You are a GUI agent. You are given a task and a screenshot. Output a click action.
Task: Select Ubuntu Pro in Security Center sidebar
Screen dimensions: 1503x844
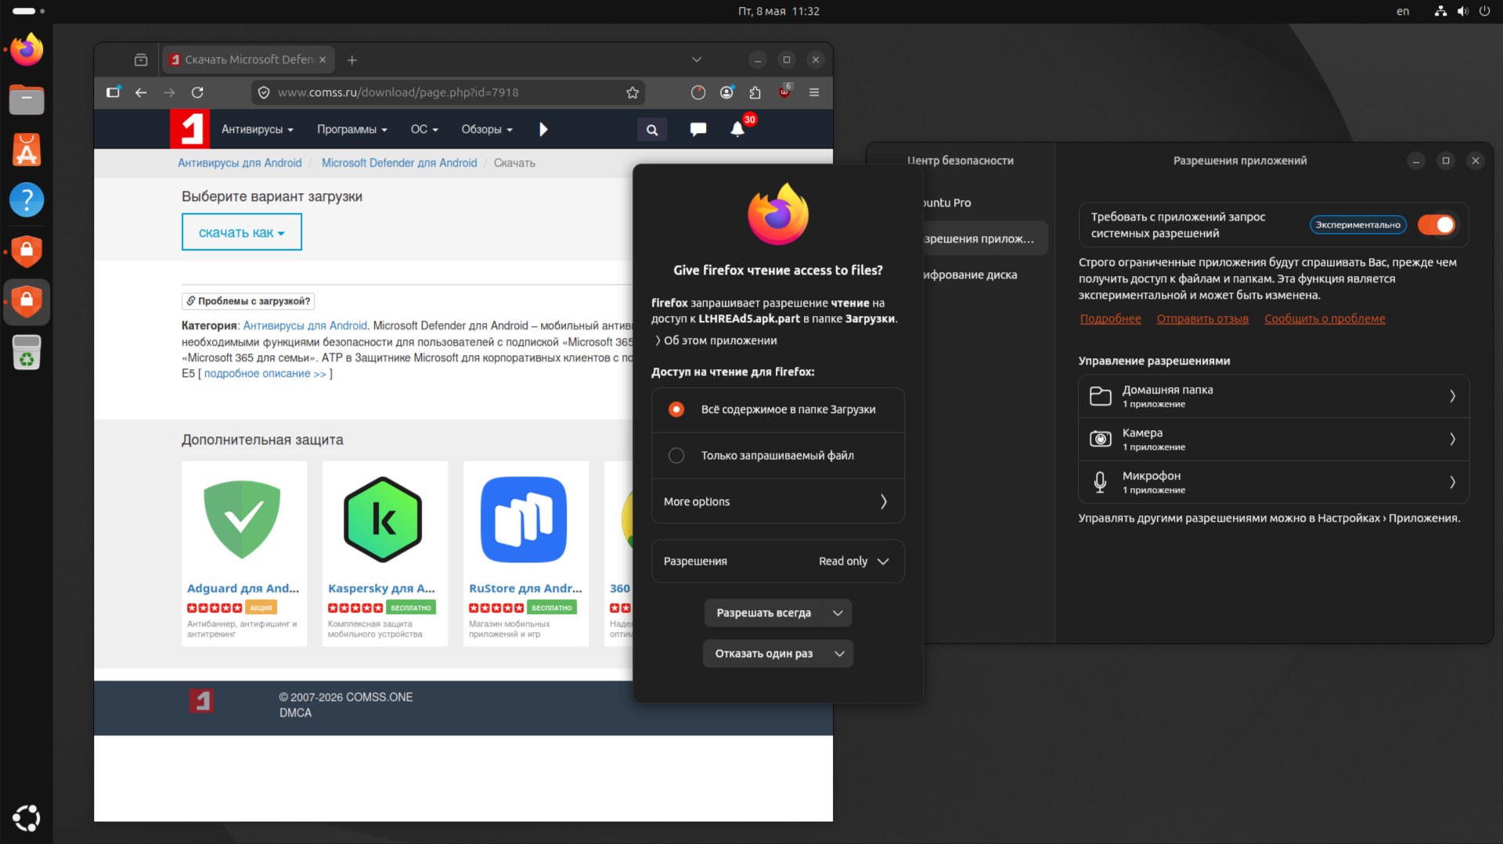[x=985, y=203]
